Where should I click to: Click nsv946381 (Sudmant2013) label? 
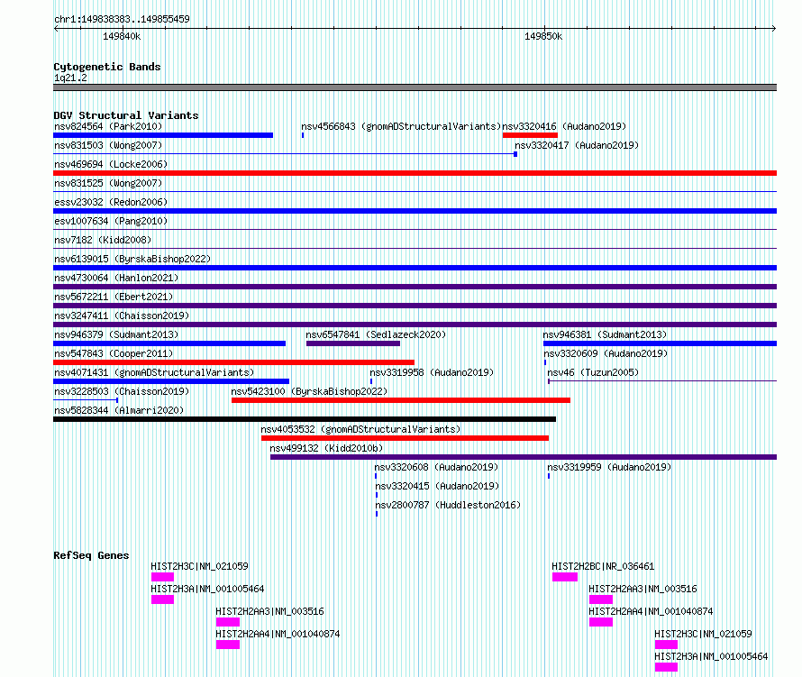(605, 334)
